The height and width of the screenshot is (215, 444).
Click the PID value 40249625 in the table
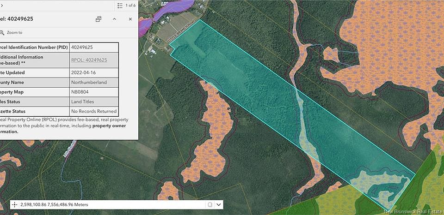tap(82, 47)
